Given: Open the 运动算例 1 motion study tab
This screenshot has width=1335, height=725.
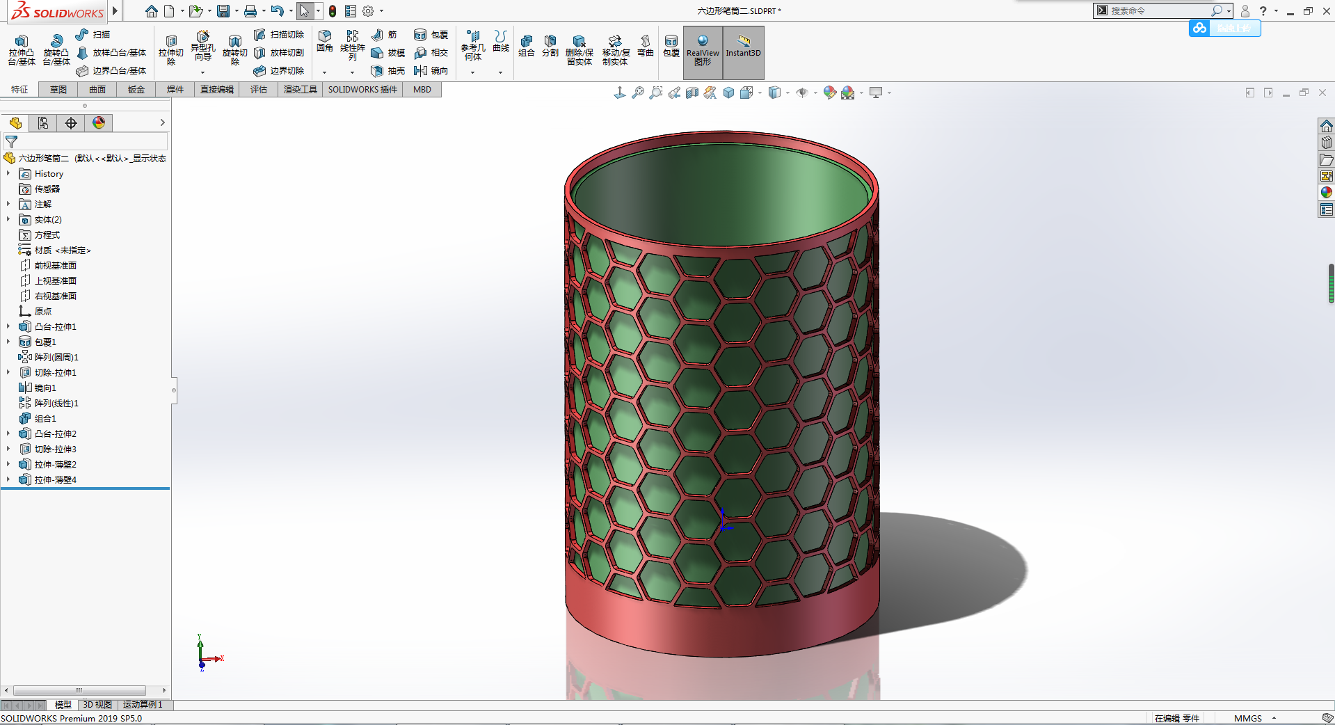Looking at the screenshot, I should pyautogui.click(x=143, y=705).
